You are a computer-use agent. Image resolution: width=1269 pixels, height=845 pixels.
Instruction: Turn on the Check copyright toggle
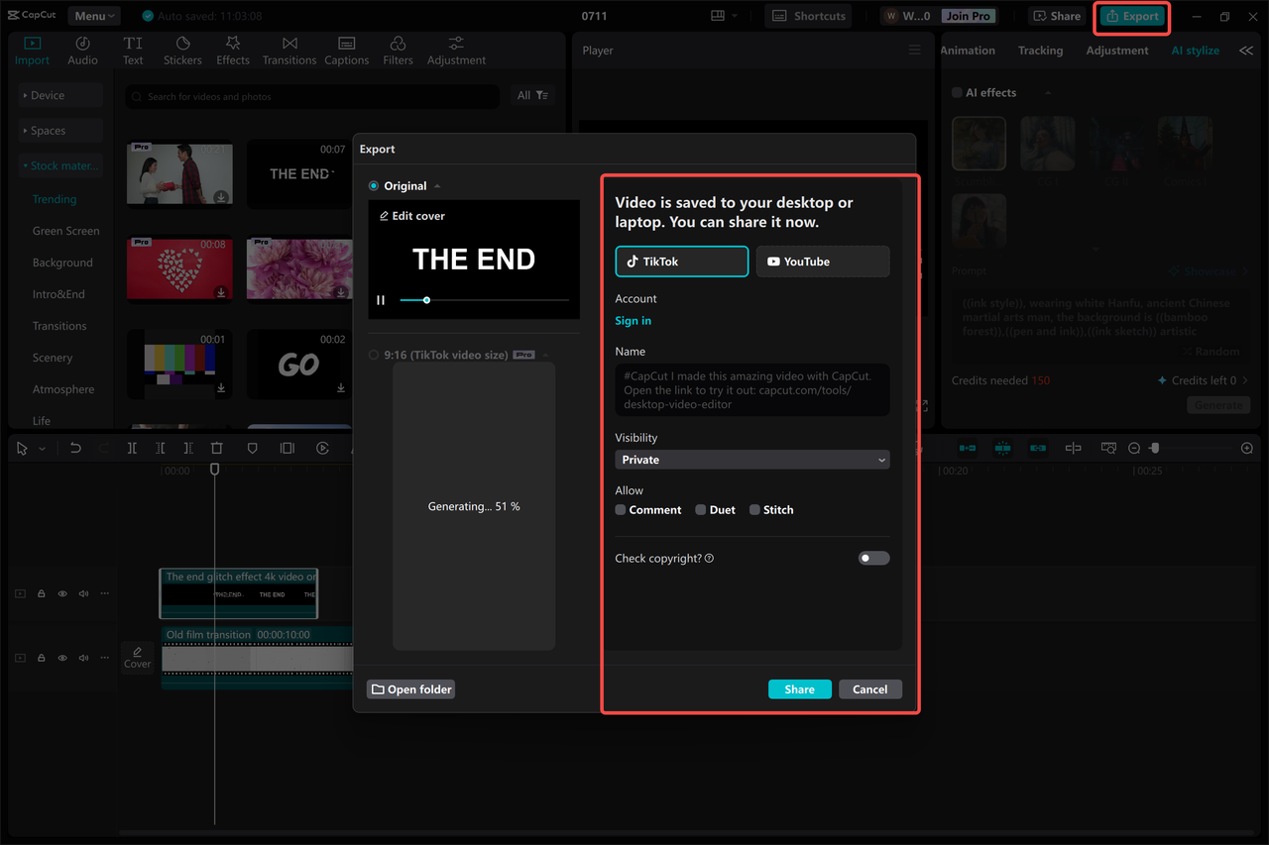click(x=873, y=558)
